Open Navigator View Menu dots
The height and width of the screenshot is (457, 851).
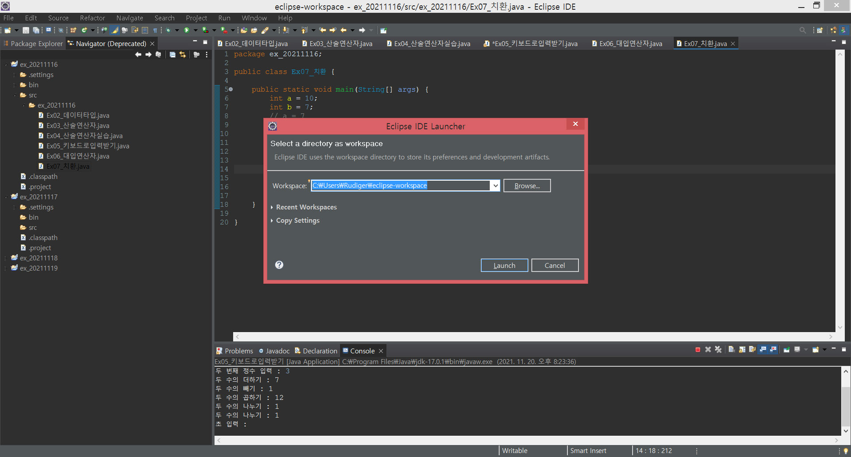[x=207, y=54]
